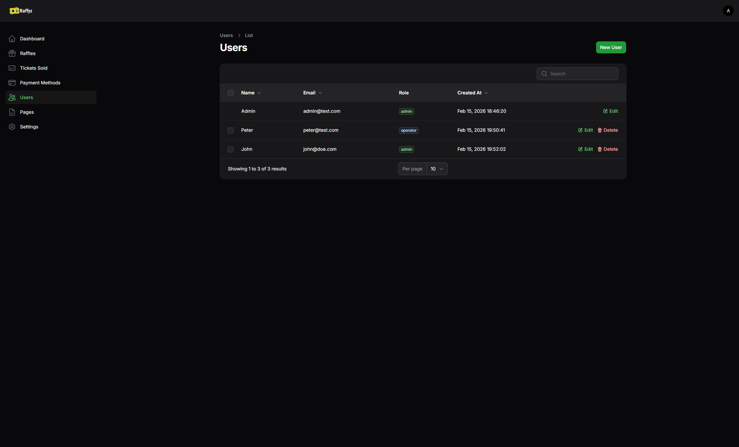Click the New User button
The image size is (739, 447).
611,47
